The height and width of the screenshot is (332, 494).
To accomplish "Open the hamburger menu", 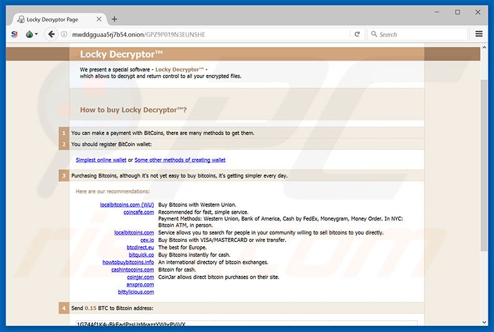I will [x=479, y=34].
